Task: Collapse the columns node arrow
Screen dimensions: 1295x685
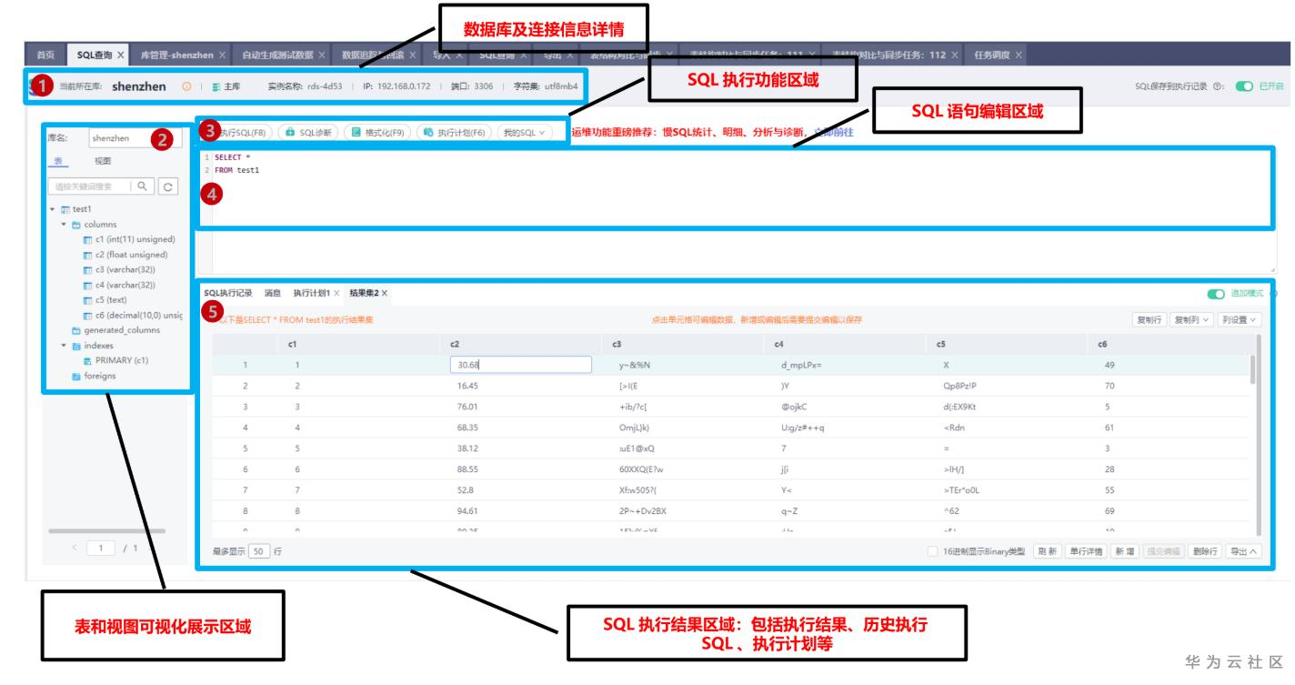Action: click(64, 224)
